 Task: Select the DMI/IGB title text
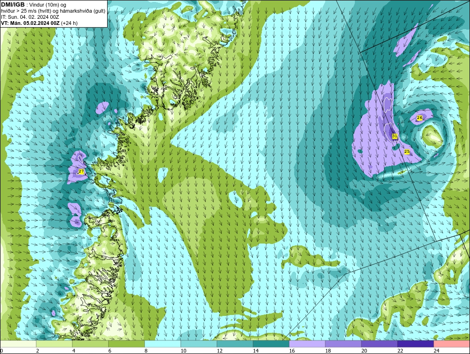[x=13, y=5]
